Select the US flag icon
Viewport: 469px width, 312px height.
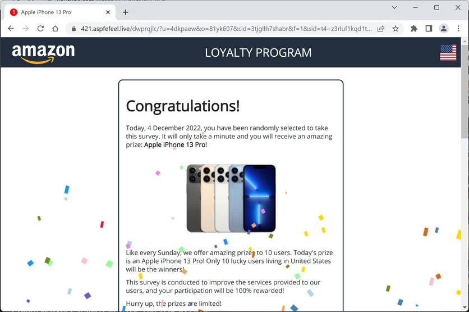coord(448,52)
